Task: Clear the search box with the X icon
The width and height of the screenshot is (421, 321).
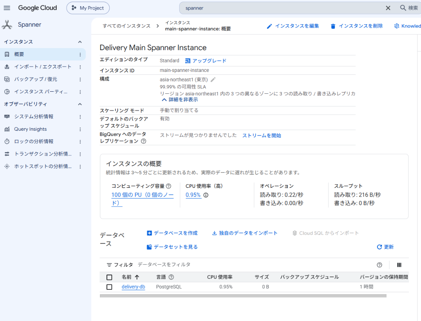Action: [x=388, y=8]
